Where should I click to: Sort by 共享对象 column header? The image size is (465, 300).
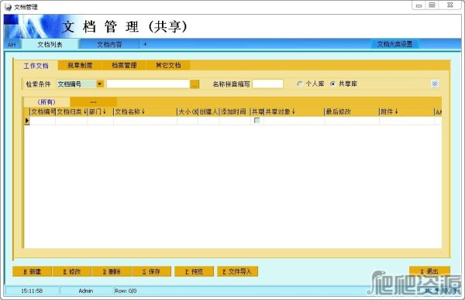(294, 112)
